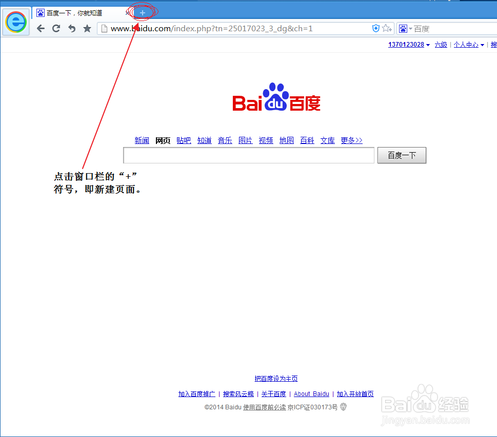Viewport: 497px width, 437px height.
Task: Select the 网页 category
Action: click(163, 140)
